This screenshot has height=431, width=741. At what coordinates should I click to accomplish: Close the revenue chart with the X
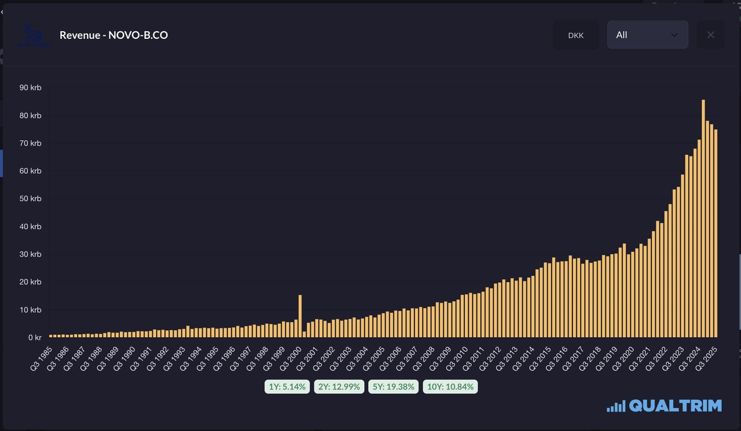tap(710, 35)
